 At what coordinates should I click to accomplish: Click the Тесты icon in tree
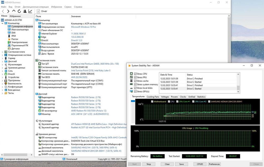coord(6,93)
